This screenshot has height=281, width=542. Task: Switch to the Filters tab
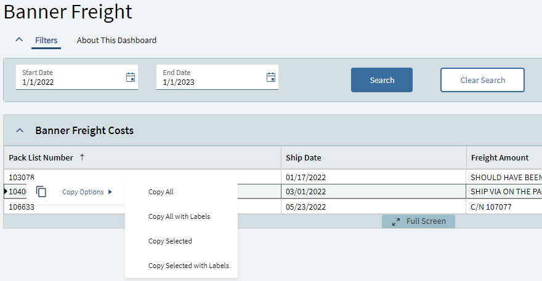point(46,41)
